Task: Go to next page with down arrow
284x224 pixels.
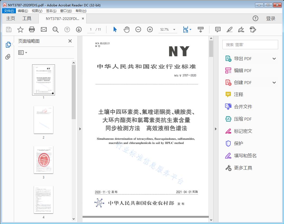Action: click(x=79, y=30)
